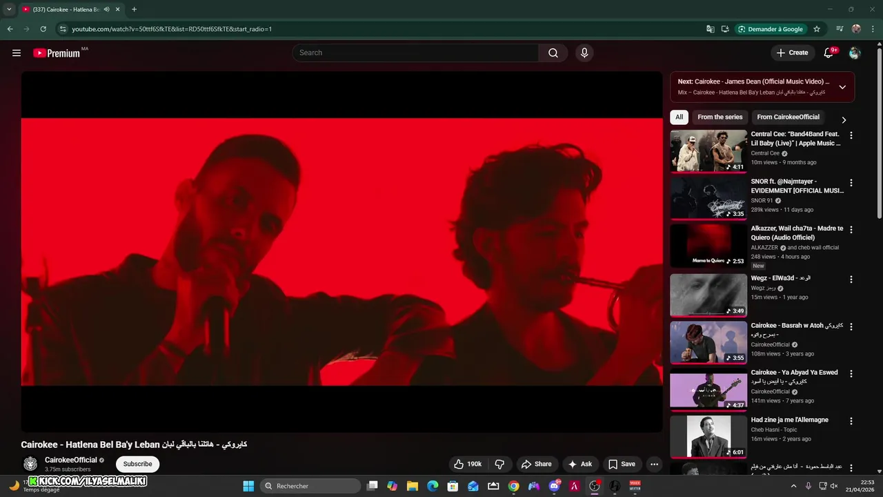Bookmark this page with star icon
The height and width of the screenshot is (497, 883).
[817, 29]
